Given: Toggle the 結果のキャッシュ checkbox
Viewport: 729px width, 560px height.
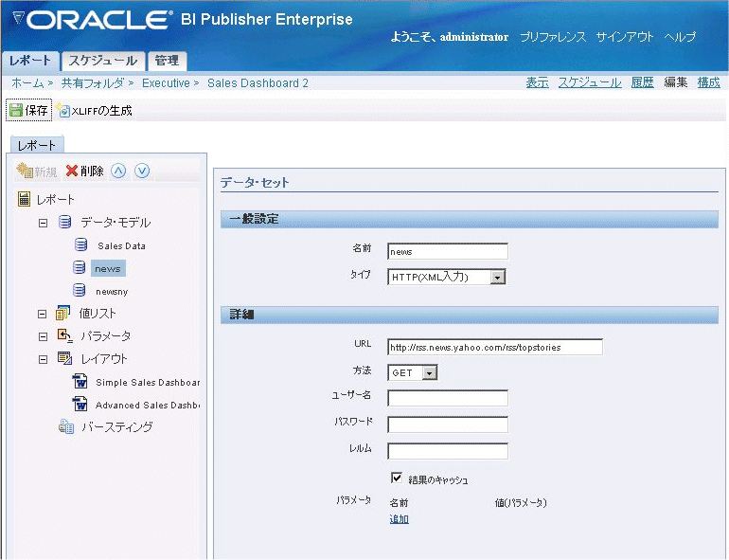Looking at the screenshot, I should tap(397, 478).
